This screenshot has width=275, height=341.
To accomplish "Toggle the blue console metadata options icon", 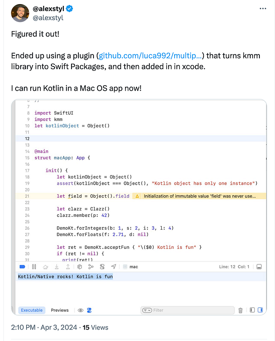I will (x=89, y=310).
